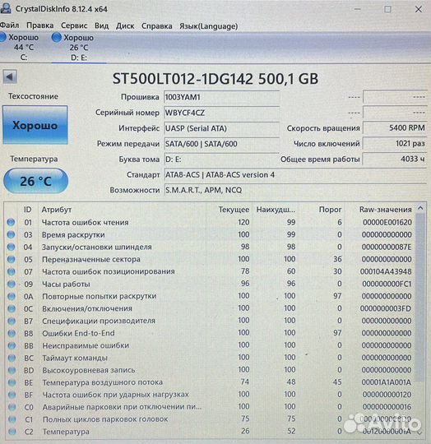Click the Возможности field S.M.A.R.T., APM, NCQ
The width and height of the screenshot is (431, 444).
(295, 190)
